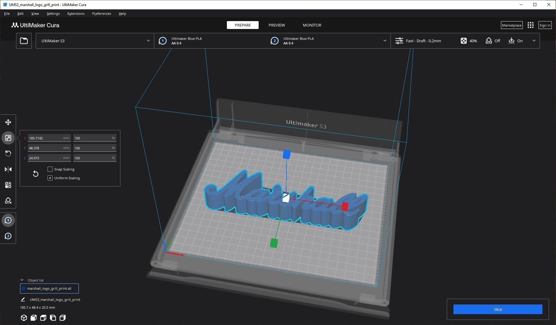Click the Z scale percent field
The height and width of the screenshot is (325, 556).
pos(95,158)
